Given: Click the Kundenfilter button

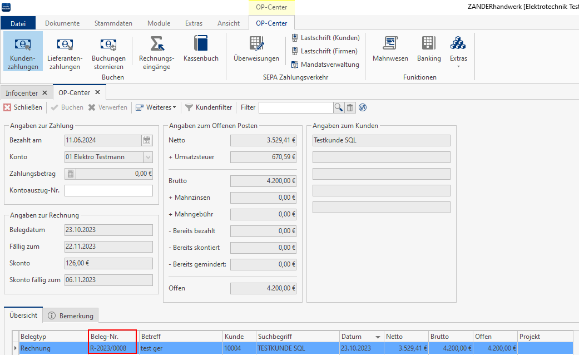Looking at the screenshot, I should point(209,107).
